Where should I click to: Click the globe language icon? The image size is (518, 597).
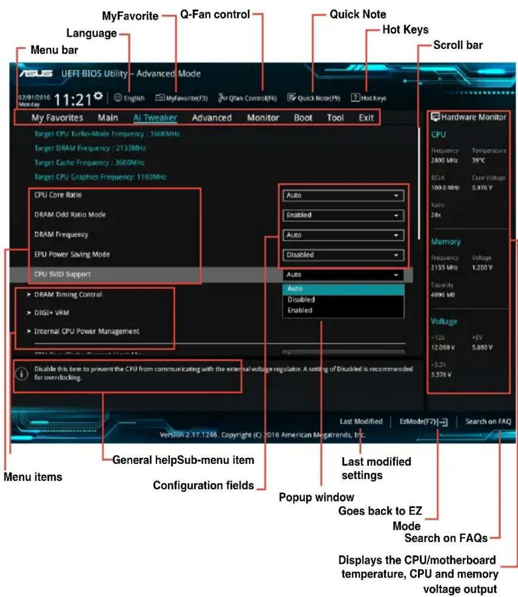point(118,98)
